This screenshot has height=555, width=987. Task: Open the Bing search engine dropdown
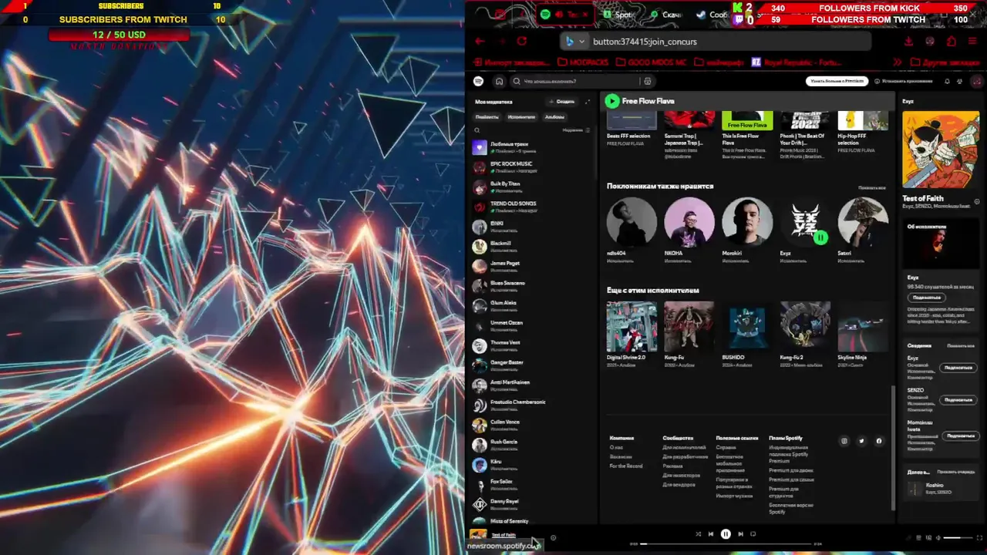click(575, 42)
